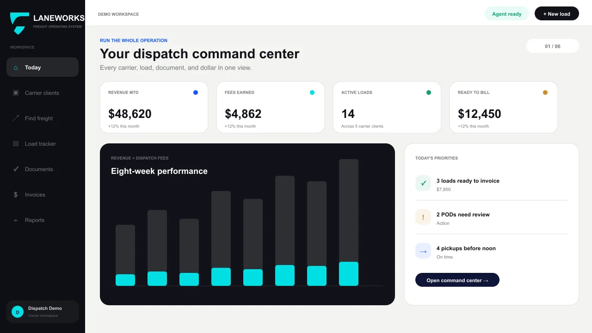
Task: Click the Agent ready status pill
Action: pyautogui.click(x=507, y=14)
